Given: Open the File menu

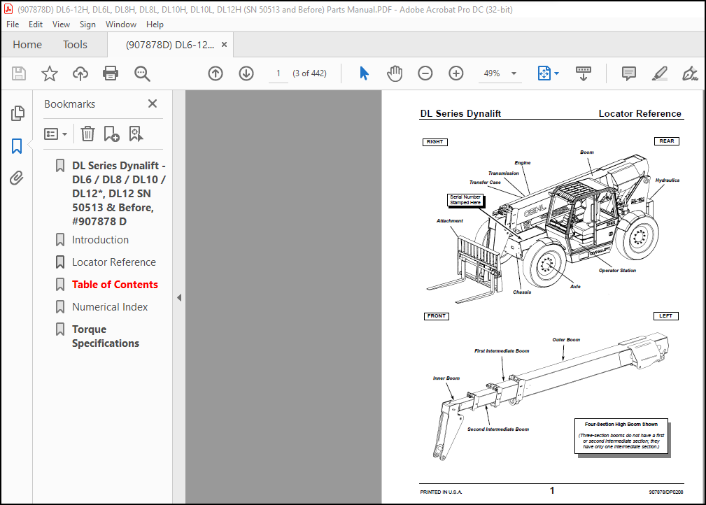Looking at the screenshot, I should 13,24.
